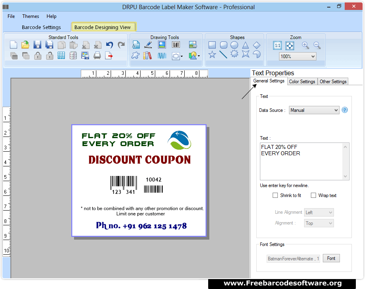The height and width of the screenshot is (289, 365).
Task: Undo the last action
Action: click(109, 45)
